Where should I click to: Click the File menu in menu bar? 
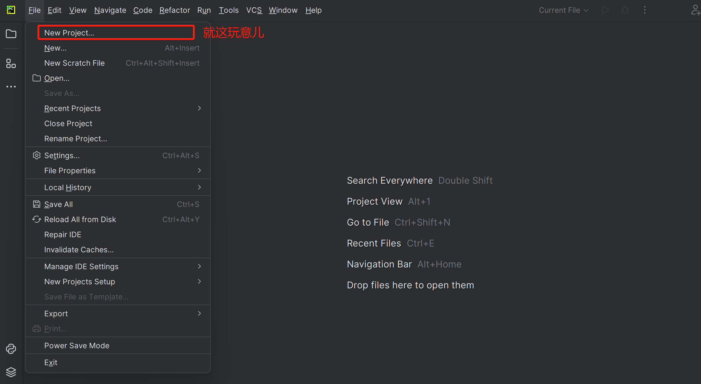point(34,10)
